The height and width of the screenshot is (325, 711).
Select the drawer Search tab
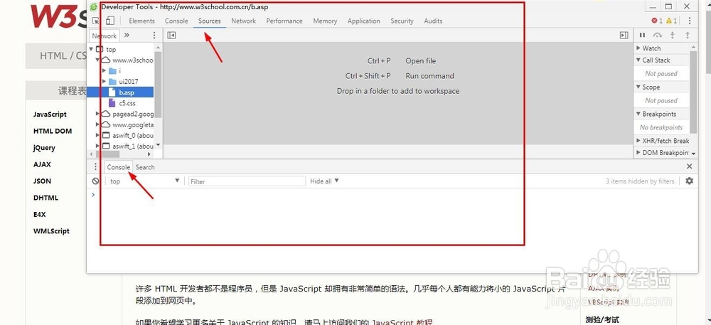coord(145,167)
